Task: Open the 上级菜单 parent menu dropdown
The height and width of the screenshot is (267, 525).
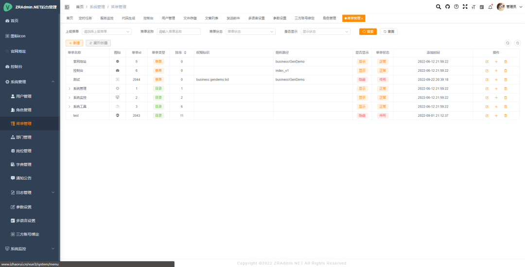Action: 107,31
